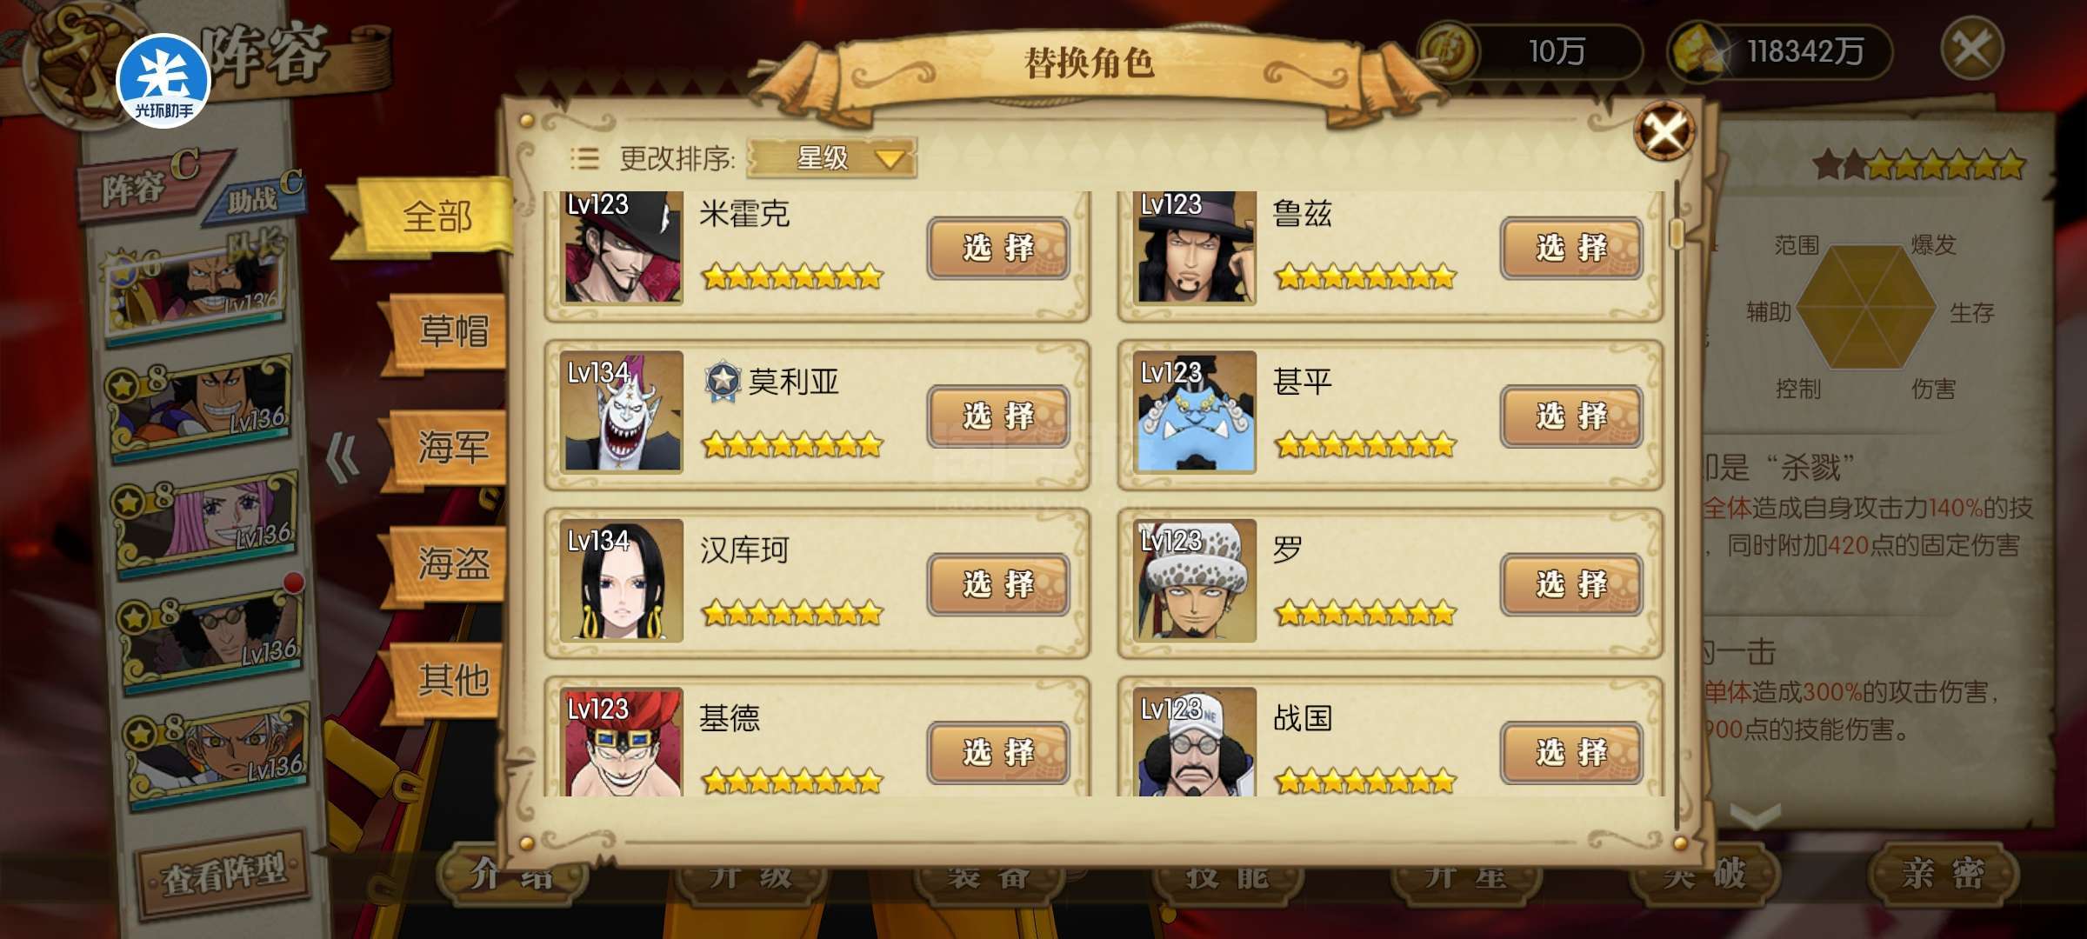Image resolution: width=2087 pixels, height=939 pixels.
Task: Close the 替换角色 dialog with X
Action: (x=1664, y=132)
